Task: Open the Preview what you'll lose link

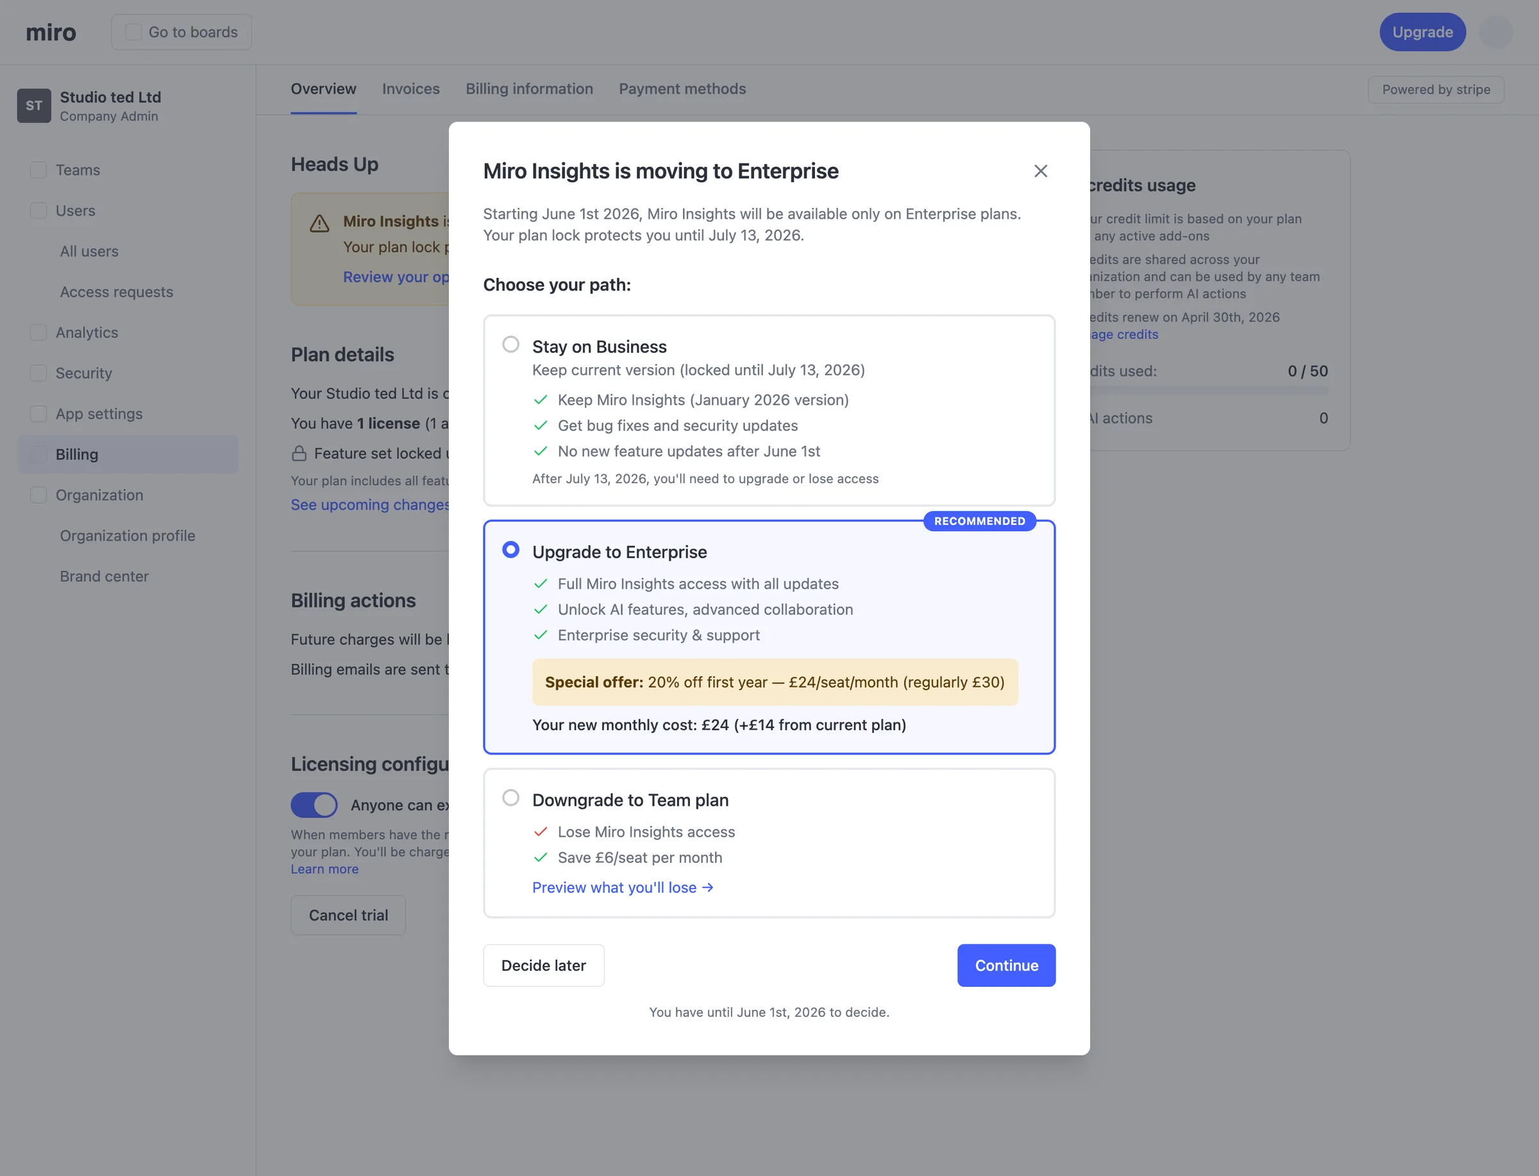Action: pos(623,887)
